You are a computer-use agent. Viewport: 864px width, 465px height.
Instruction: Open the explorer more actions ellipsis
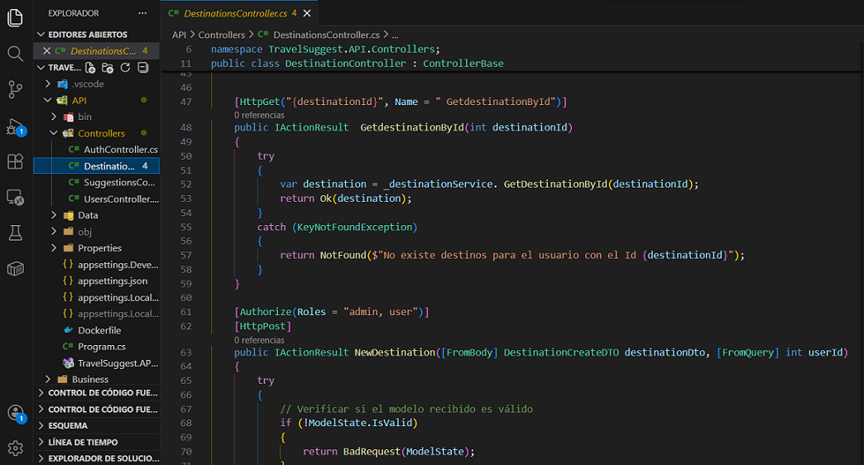click(x=142, y=13)
